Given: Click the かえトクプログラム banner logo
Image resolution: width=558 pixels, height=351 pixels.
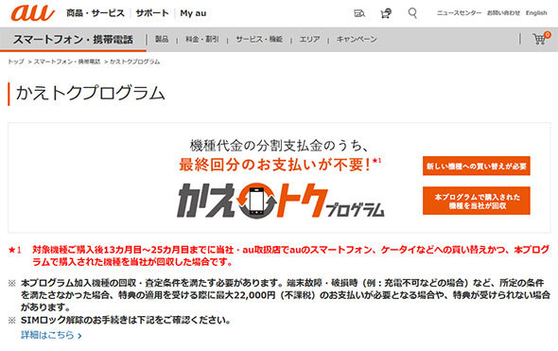Looking at the screenshot, I should (x=281, y=201).
